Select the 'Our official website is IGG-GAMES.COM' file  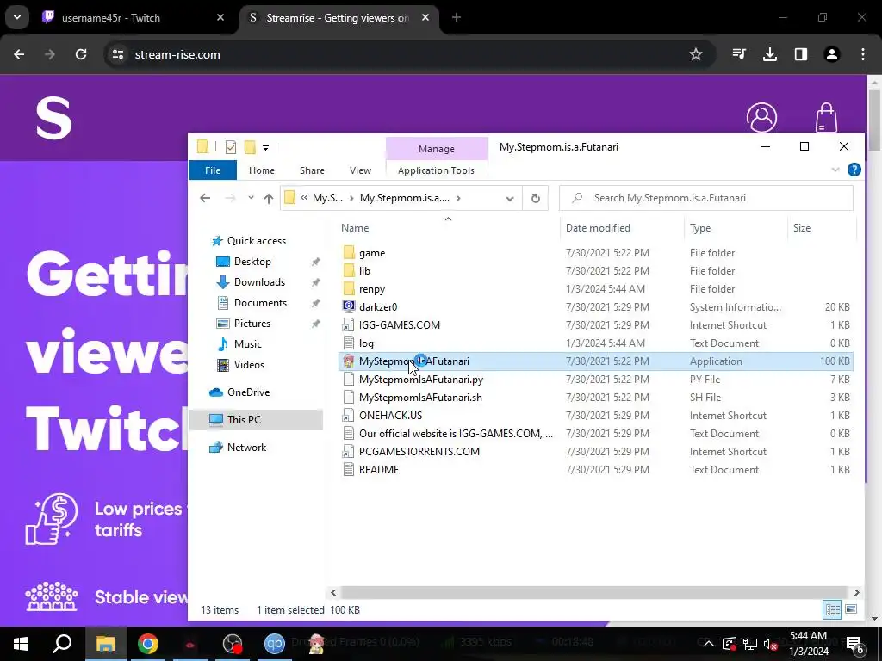pyautogui.click(x=456, y=434)
